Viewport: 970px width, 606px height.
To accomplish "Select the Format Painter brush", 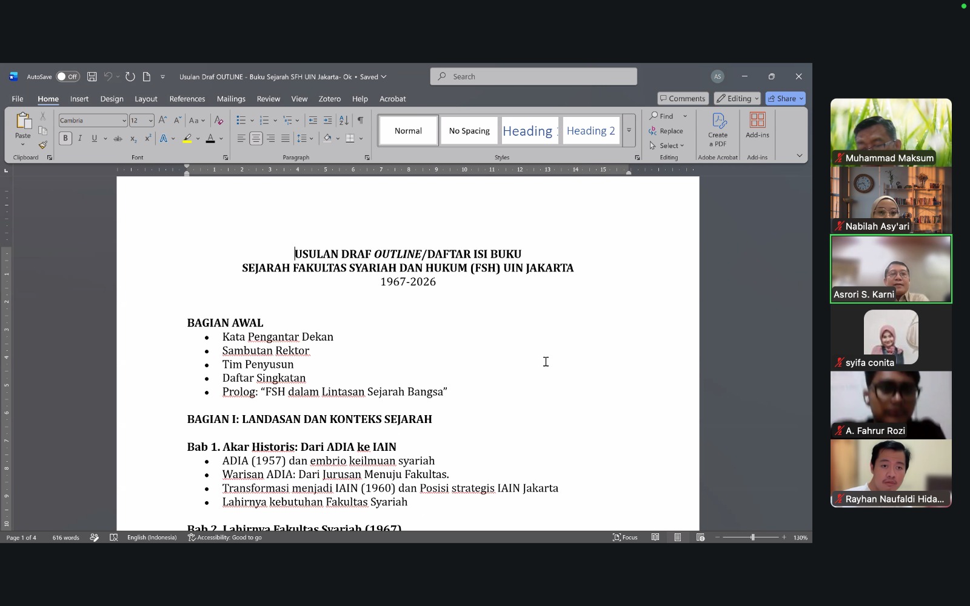I will click(x=42, y=145).
